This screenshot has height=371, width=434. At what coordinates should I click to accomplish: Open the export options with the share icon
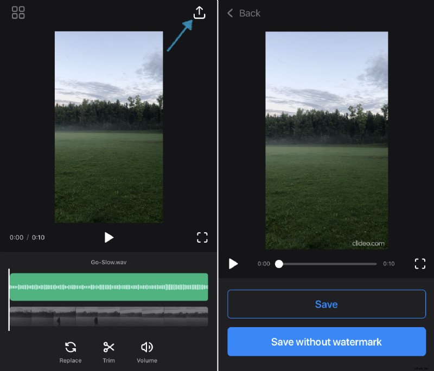click(199, 12)
